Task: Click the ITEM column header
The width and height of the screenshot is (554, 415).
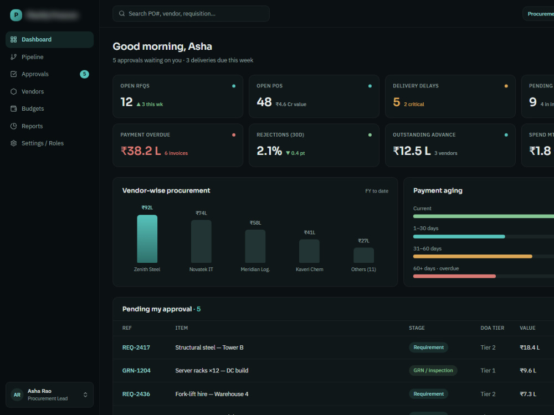Action: click(x=182, y=328)
